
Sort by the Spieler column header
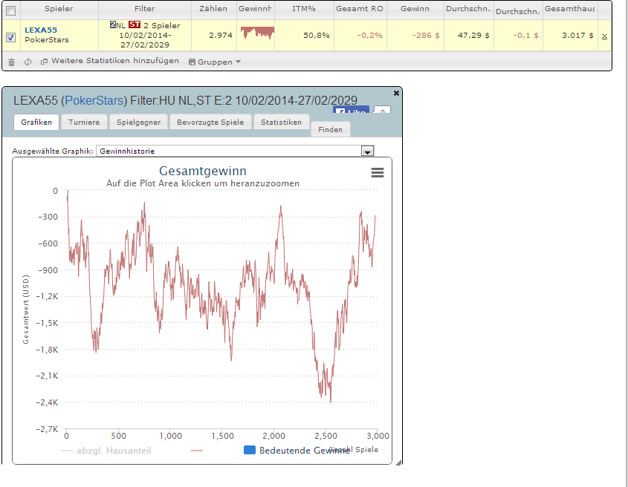coord(59,9)
